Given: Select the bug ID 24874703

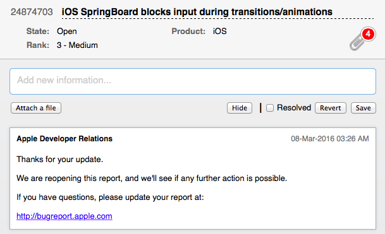Looking at the screenshot, I should click(32, 12).
